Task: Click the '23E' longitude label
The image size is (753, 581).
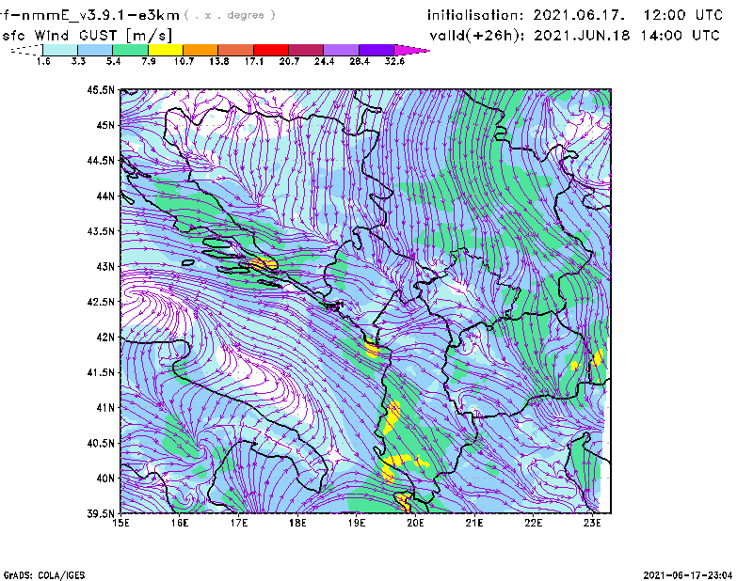Action: (x=592, y=523)
